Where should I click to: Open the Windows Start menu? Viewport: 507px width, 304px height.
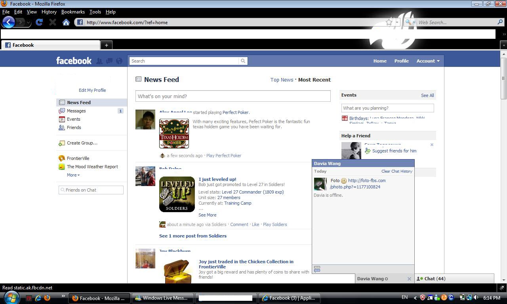point(11,298)
